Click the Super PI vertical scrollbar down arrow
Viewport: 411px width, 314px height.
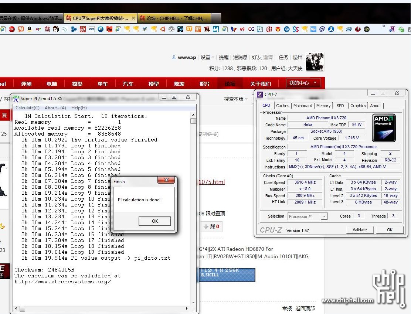point(193,303)
